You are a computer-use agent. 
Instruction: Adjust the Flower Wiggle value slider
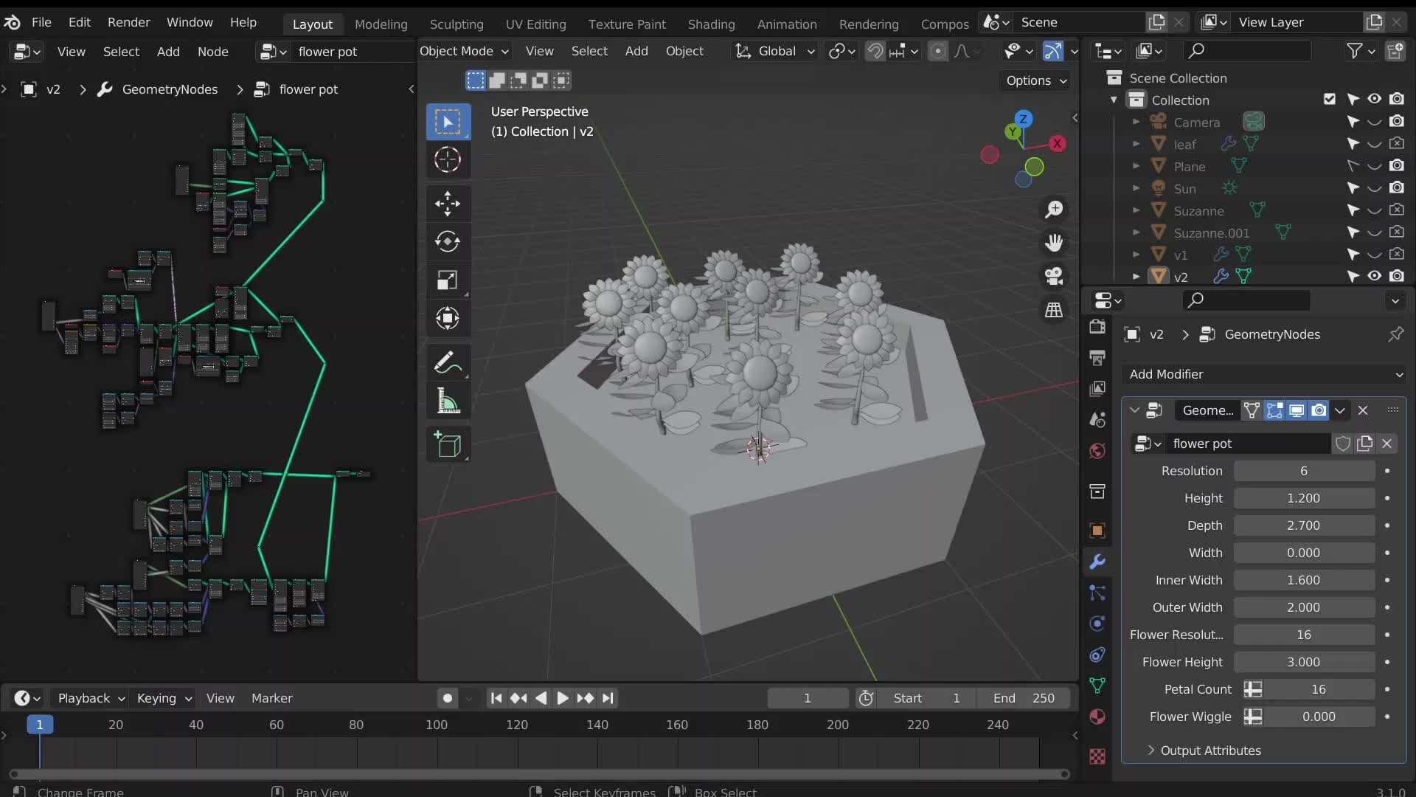(x=1318, y=717)
